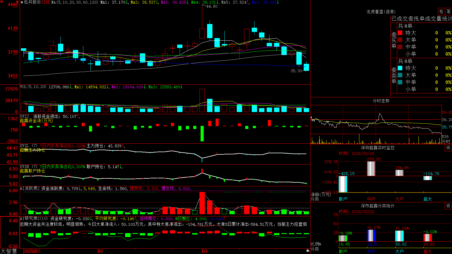This screenshot has height=254, width=452.
Task: Switch 龙虎看盘 to 笔 tick view
Action: coord(448,11)
